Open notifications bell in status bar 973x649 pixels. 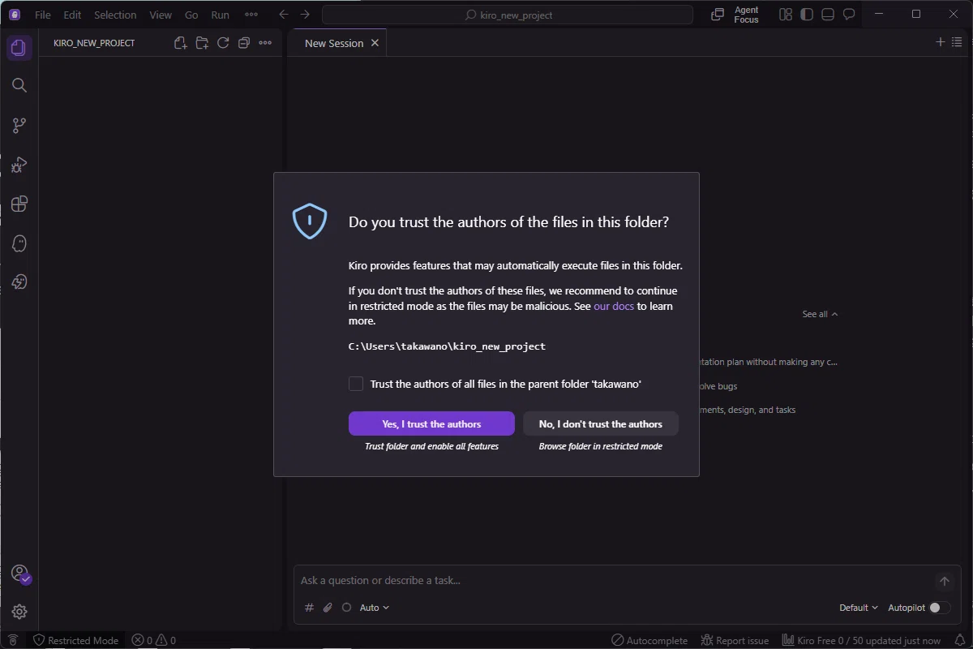click(x=960, y=641)
